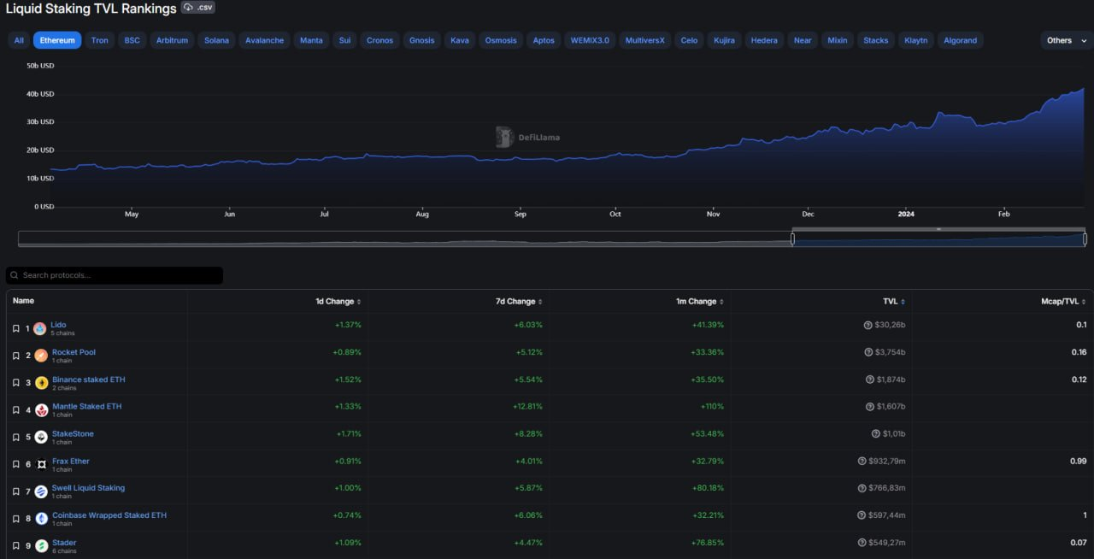Switch to the BSC chain filter
Image resolution: width=1094 pixels, height=559 pixels.
click(132, 40)
